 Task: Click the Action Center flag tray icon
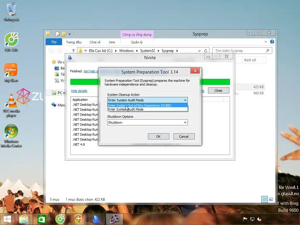[x=245, y=219]
